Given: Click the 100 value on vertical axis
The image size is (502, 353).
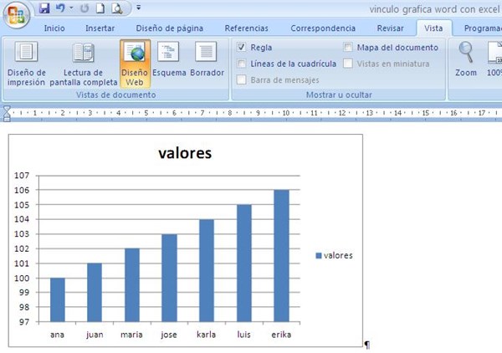Looking at the screenshot, I should pos(22,278).
